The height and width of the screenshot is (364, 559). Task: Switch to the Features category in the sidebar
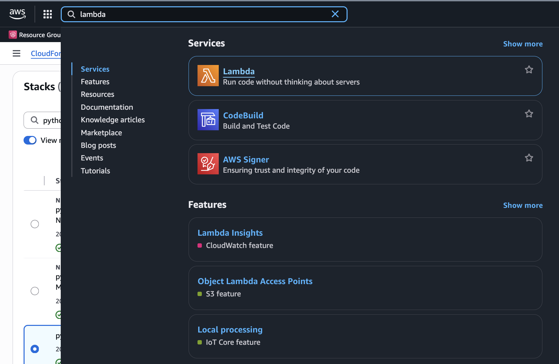[x=95, y=82]
